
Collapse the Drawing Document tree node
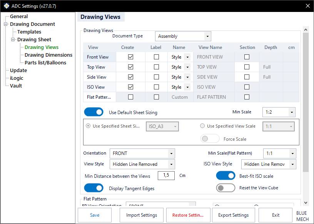(x=6, y=24)
